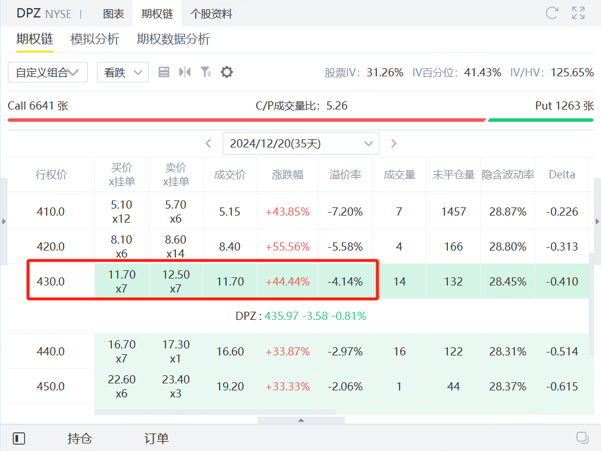Click ask price 8.60 x14
Screen dimensions: 601x451
(x=175, y=246)
